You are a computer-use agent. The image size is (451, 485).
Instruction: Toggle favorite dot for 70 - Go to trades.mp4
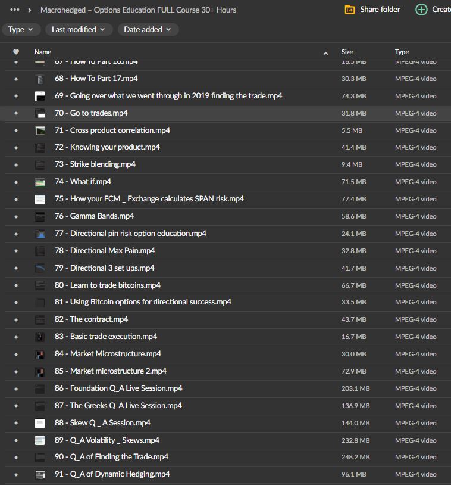click(16, 113)
